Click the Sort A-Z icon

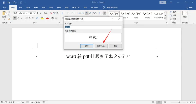pyautogui.click(x=100, y=13)
